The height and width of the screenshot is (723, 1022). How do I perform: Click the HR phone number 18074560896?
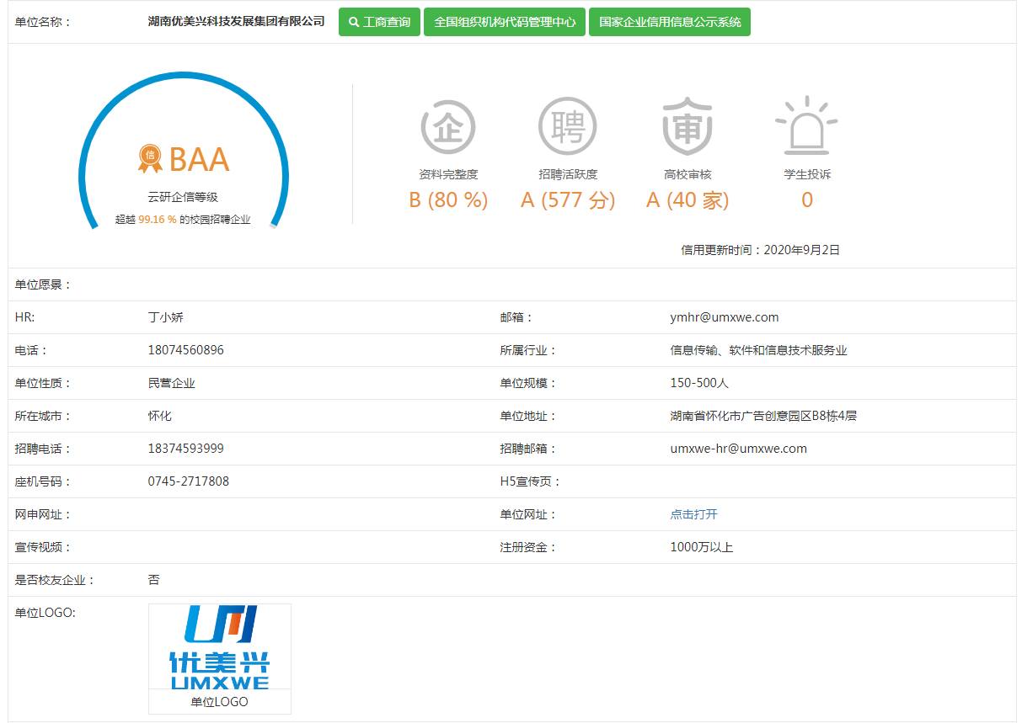185,350
